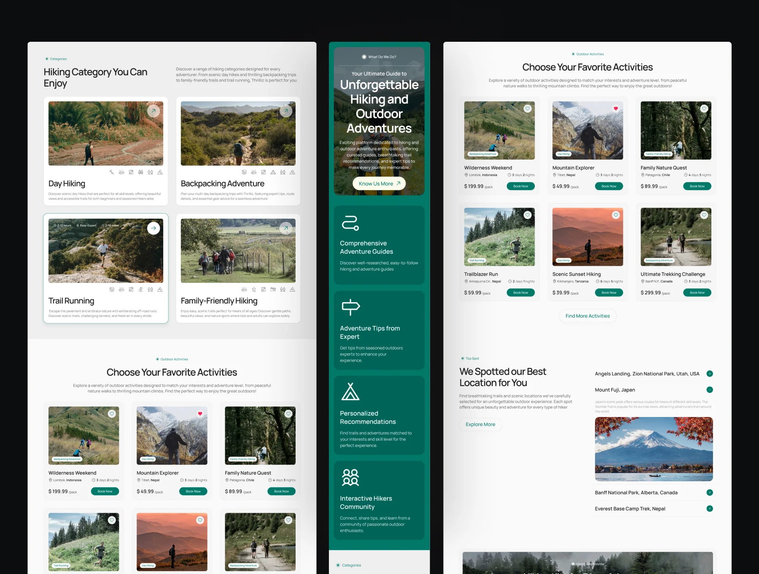The width and height of the screenshot is (759, 574).
Task: Open the Scenic Sunset Hiking card photo
Action: coord(588,237)
